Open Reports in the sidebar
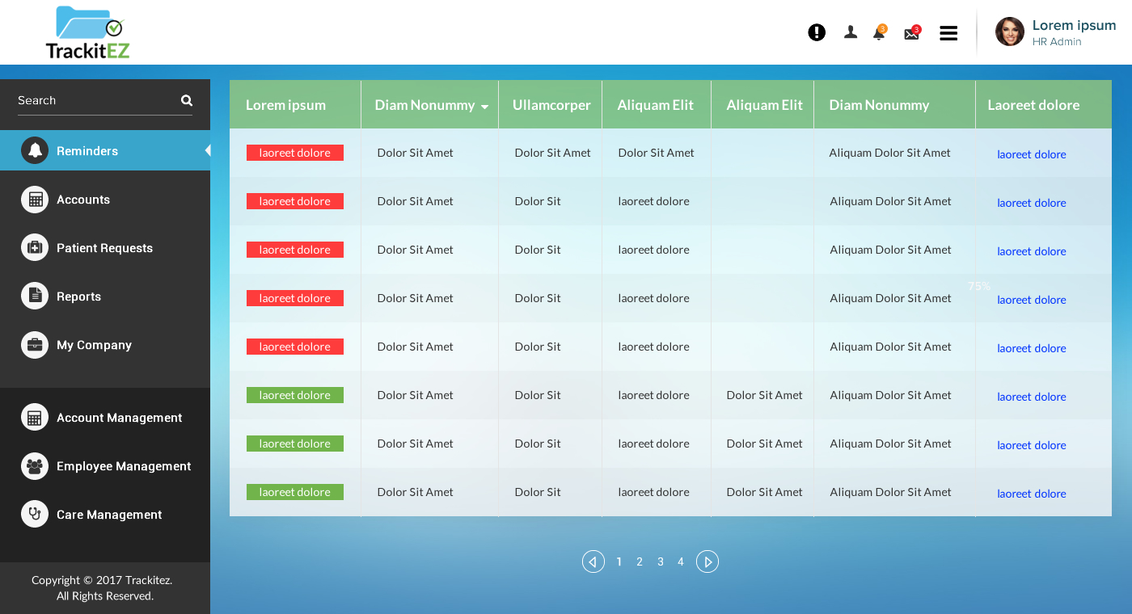The image size is (1132, 614). (x=78, y=296)
